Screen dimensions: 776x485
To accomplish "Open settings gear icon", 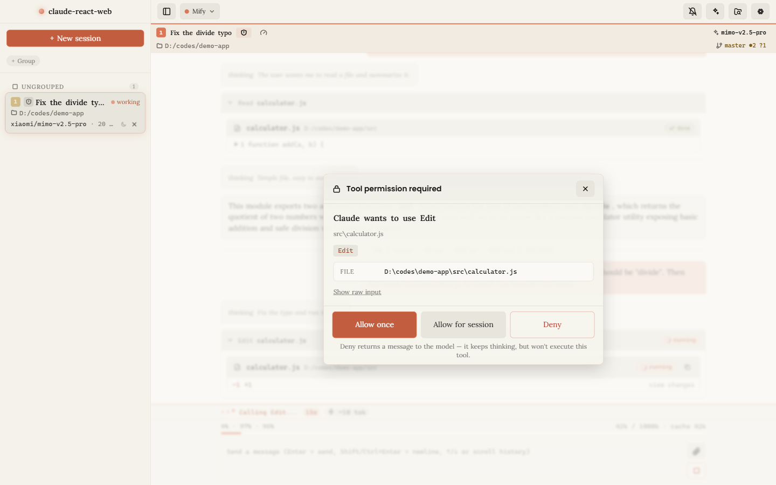I will click(x=760, y=11).
